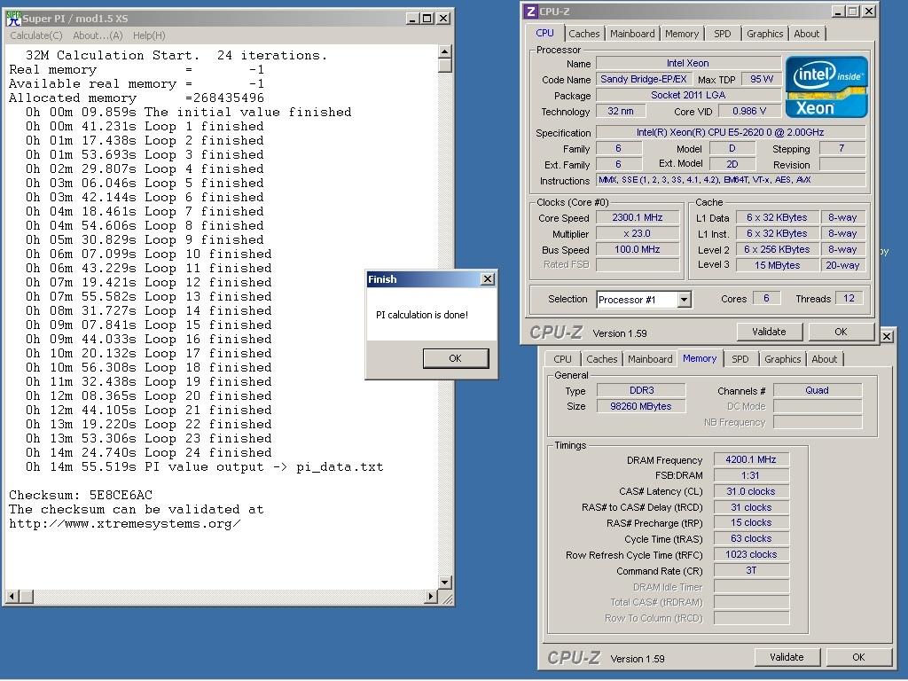Switch to SPD tab in lower CPU-Z window
The height and width of the screenshot is (681, 908).
click(x=740, y=359)
